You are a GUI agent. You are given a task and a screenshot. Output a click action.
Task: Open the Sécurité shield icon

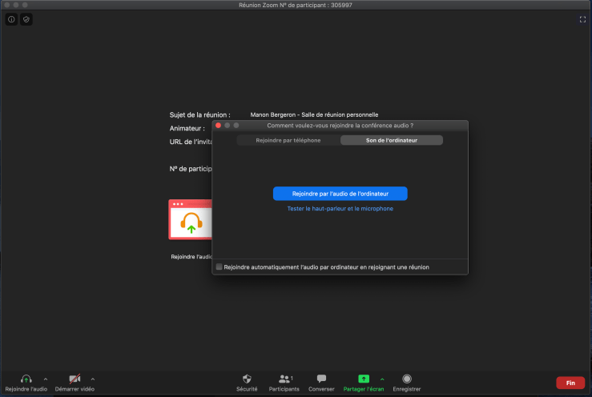pyautogui.click(x=247, y=379)
